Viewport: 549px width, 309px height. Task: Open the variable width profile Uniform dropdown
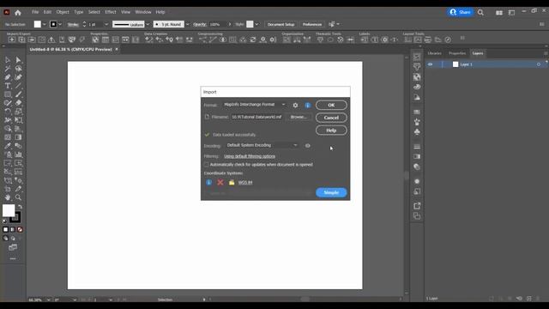pyautogui.click(x=148, y=25)
